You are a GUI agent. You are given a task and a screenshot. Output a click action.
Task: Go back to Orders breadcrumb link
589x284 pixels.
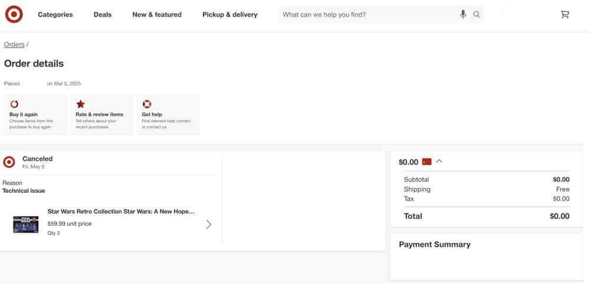click(x=14, y=45)
